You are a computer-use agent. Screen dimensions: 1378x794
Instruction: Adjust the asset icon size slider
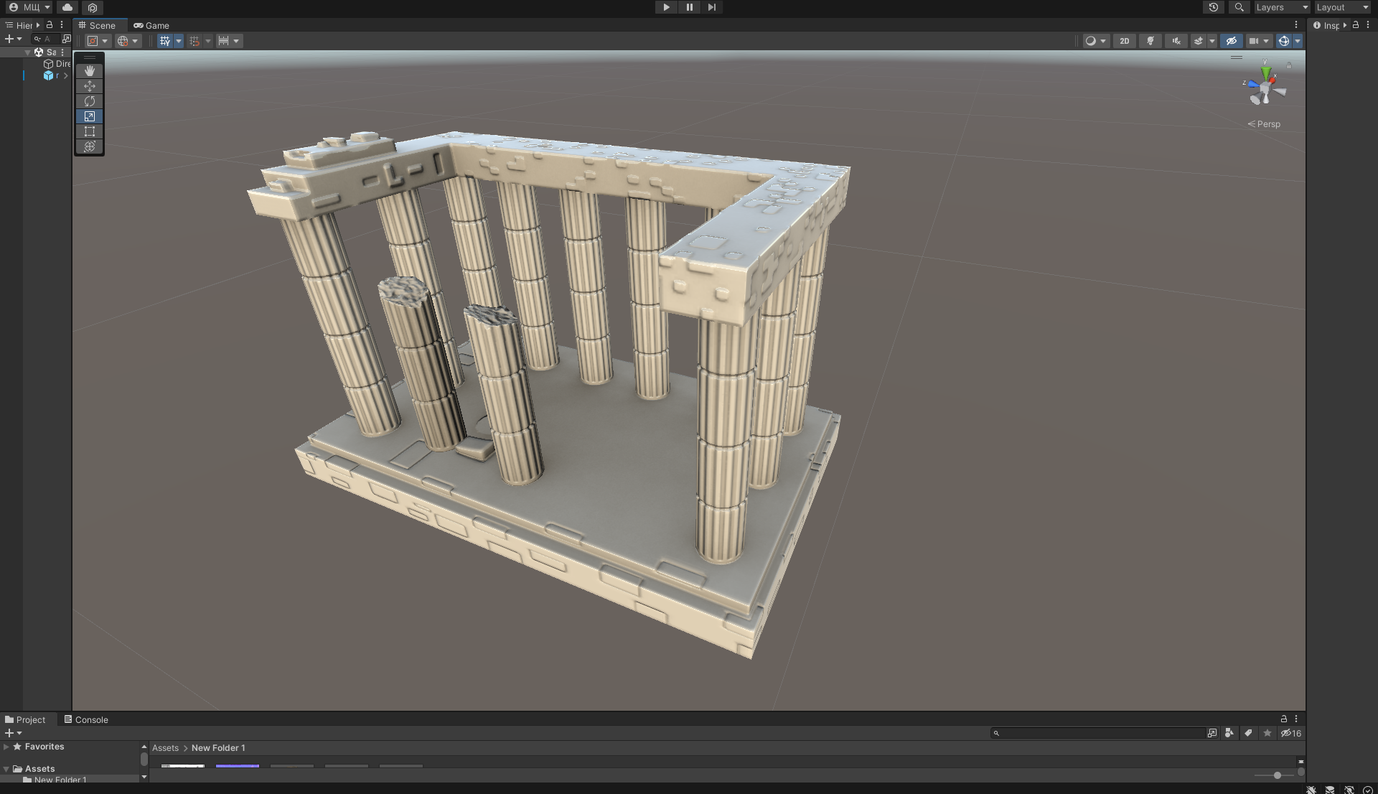tap(1278, 775)
